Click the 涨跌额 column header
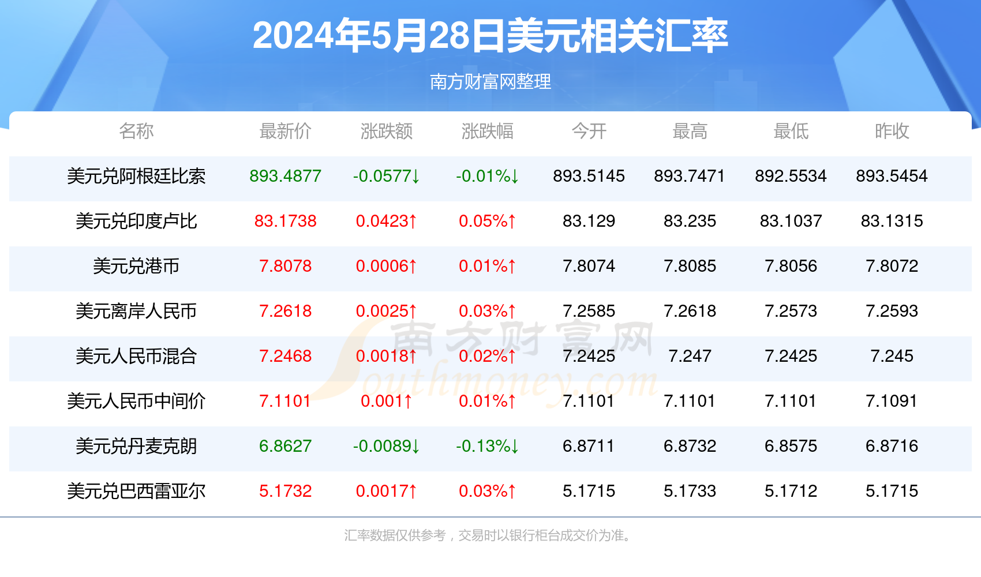This screenshot has width=981, height=577. coord(387,131)
